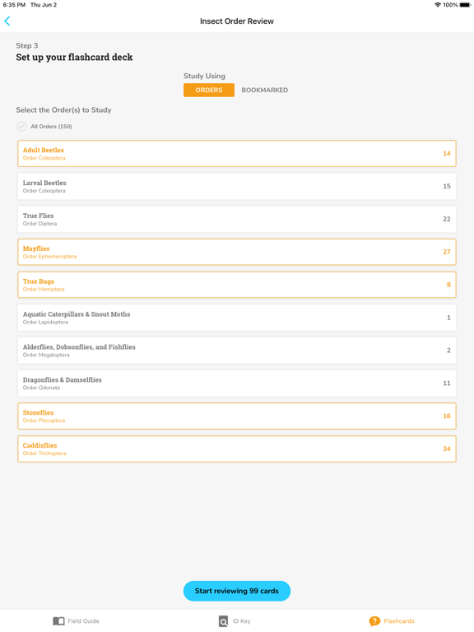Deselect the Stoneflies order
This screenshot has width=474, height=632.
point(237,416)
